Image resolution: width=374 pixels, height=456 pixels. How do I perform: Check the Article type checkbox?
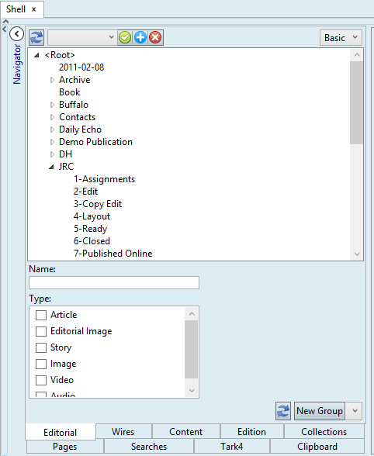click(41, 315)
